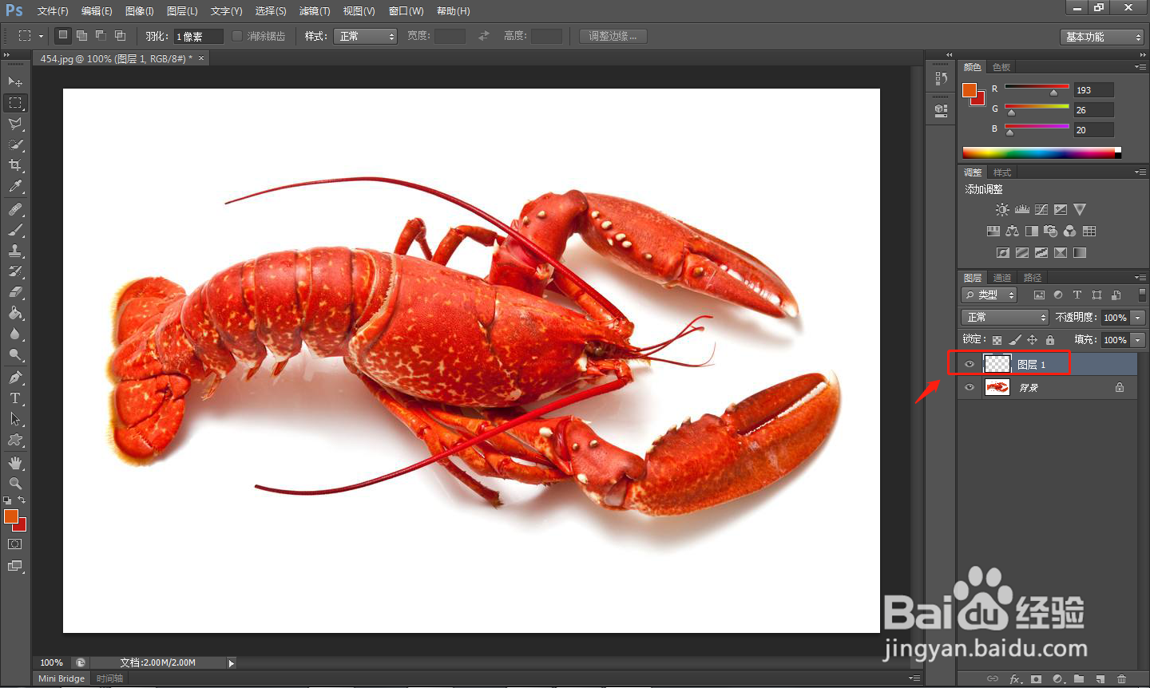This screenshot has height=688, width=1150.
Task: Select the Rectangular Marquee tool in toolbox
Action: click(x=15, y=103)
